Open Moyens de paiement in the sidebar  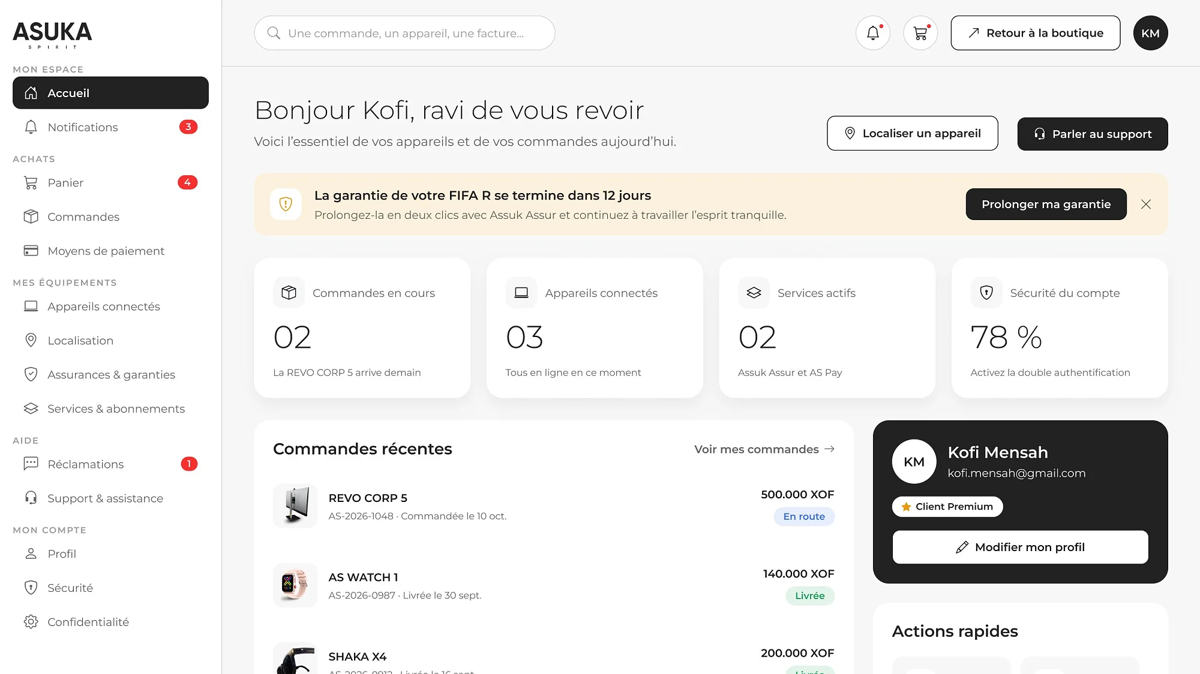(x=110, y=251)
